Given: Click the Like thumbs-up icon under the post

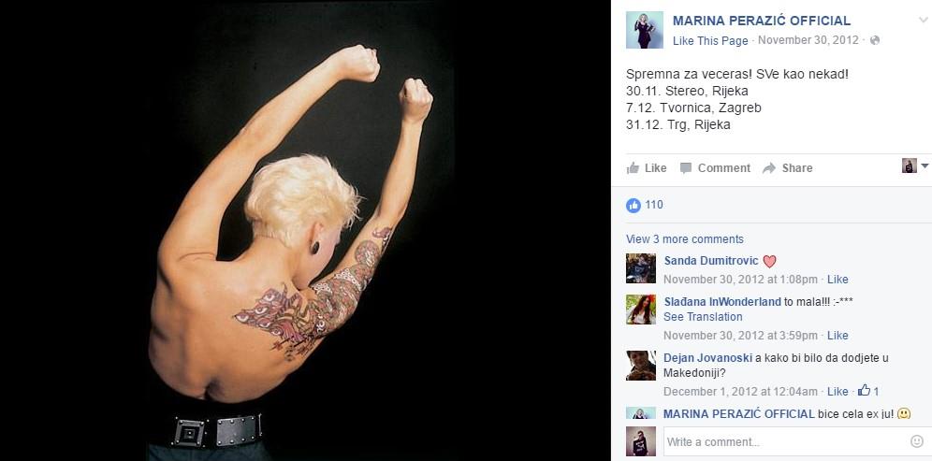Looking at the screenshot, I should 633,168.
